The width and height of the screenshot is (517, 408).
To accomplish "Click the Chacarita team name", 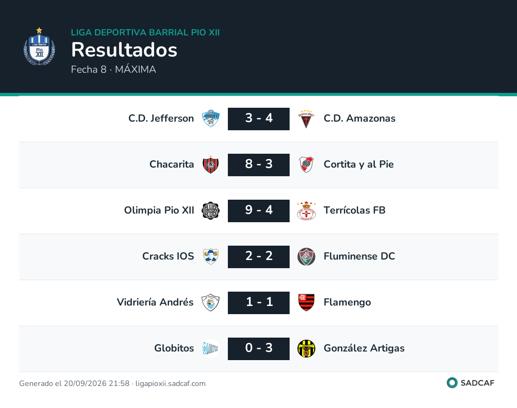I will (x=171, y=164).
